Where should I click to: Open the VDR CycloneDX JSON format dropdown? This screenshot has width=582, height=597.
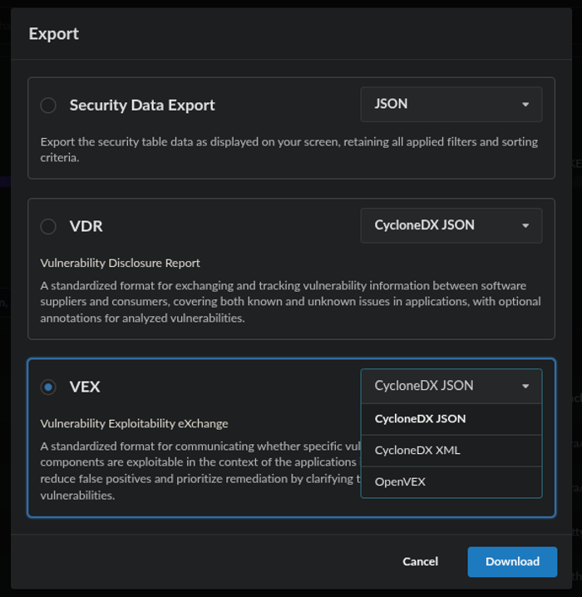451,226
